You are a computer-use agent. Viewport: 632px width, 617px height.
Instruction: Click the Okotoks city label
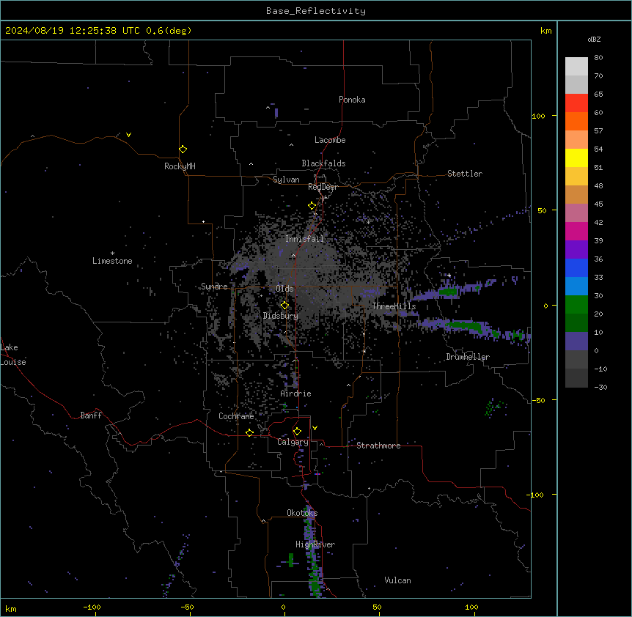coord(302,513)
